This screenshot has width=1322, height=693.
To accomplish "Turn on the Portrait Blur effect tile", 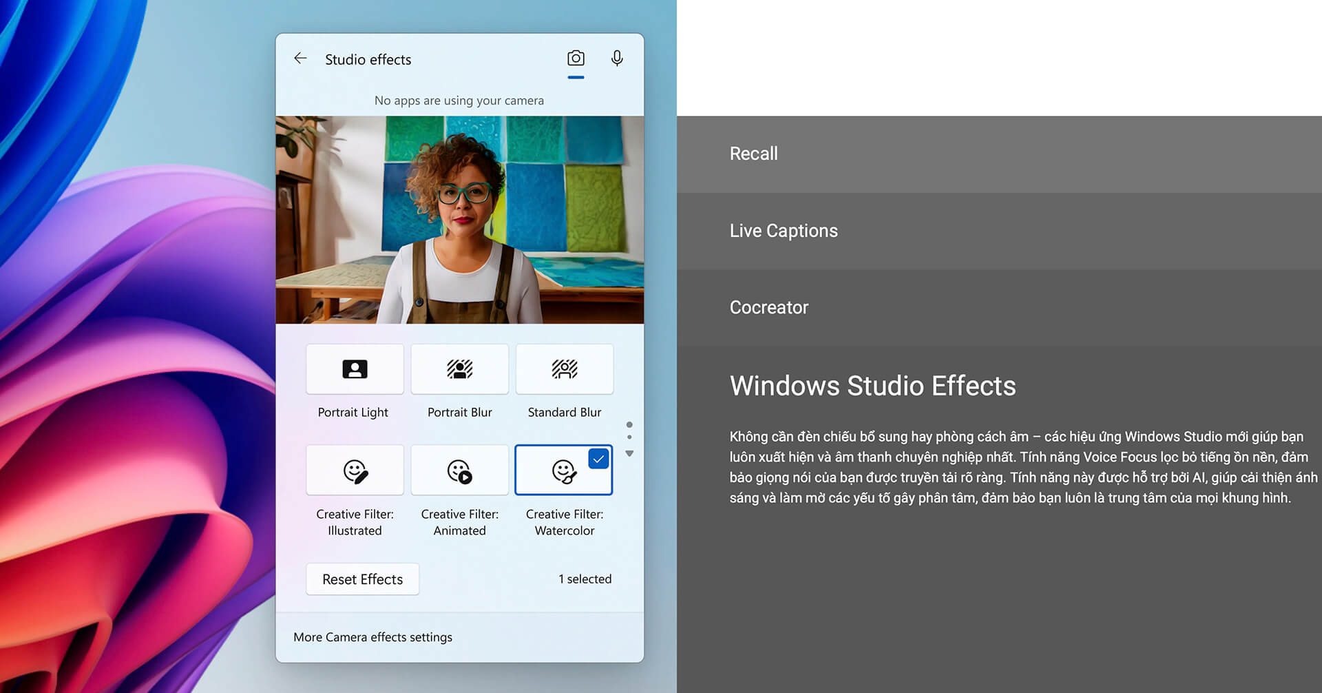I will (459, 369).
